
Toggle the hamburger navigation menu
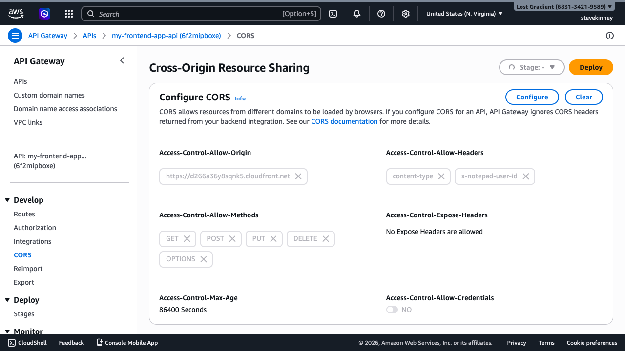[15, 36]
